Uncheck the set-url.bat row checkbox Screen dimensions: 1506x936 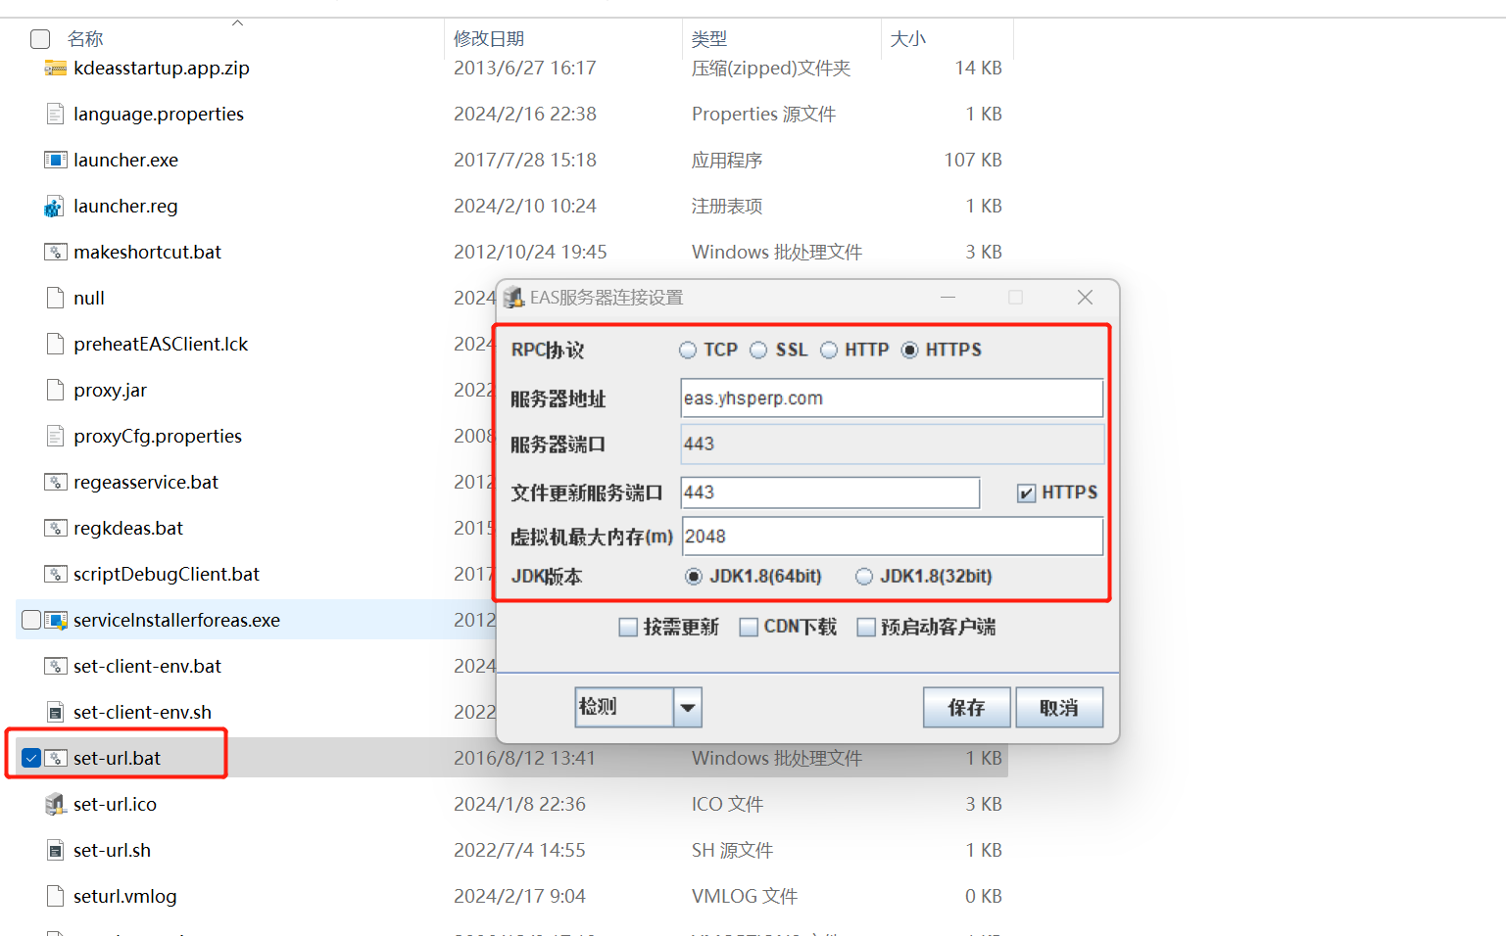pyautogui.click(x=31, y=759)
